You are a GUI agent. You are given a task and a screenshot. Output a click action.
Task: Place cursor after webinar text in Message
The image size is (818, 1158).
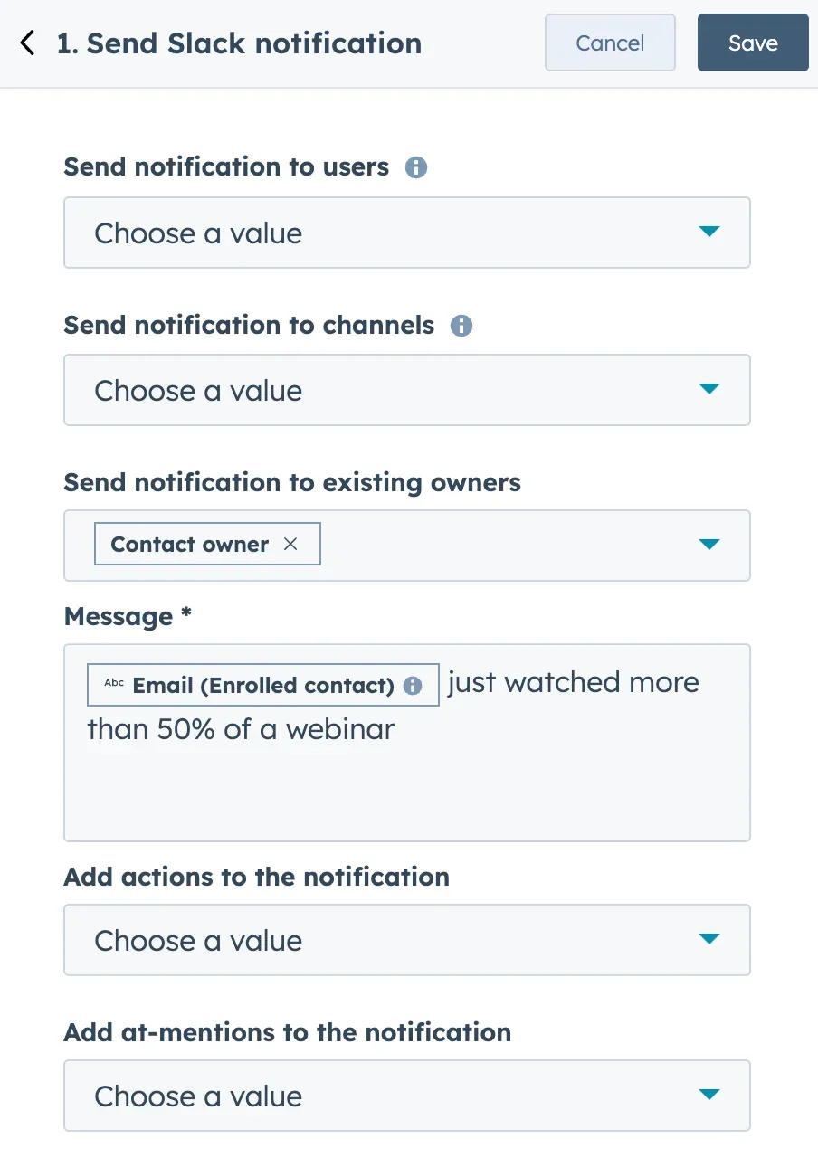pyautogui.click(x=396, y=729)
